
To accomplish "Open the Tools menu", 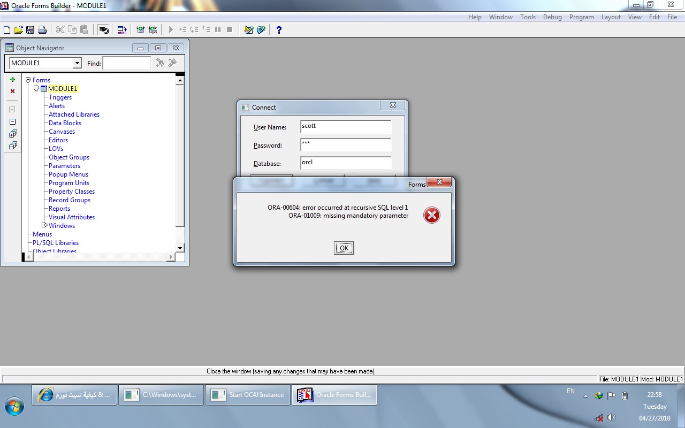I will click(528, 17).
